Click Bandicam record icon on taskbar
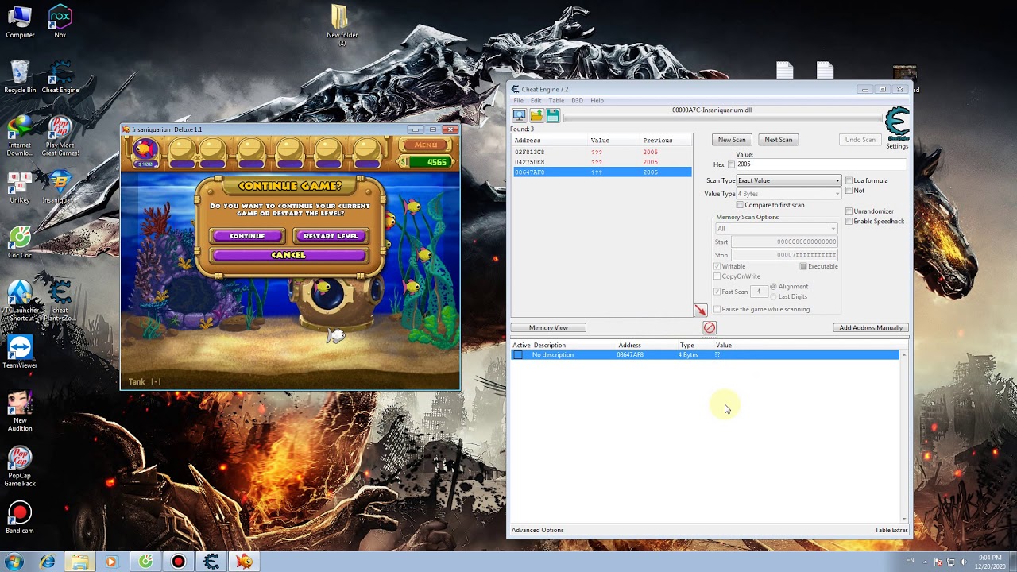This screenshot has width=1017, height=572. tap(178, 562)
